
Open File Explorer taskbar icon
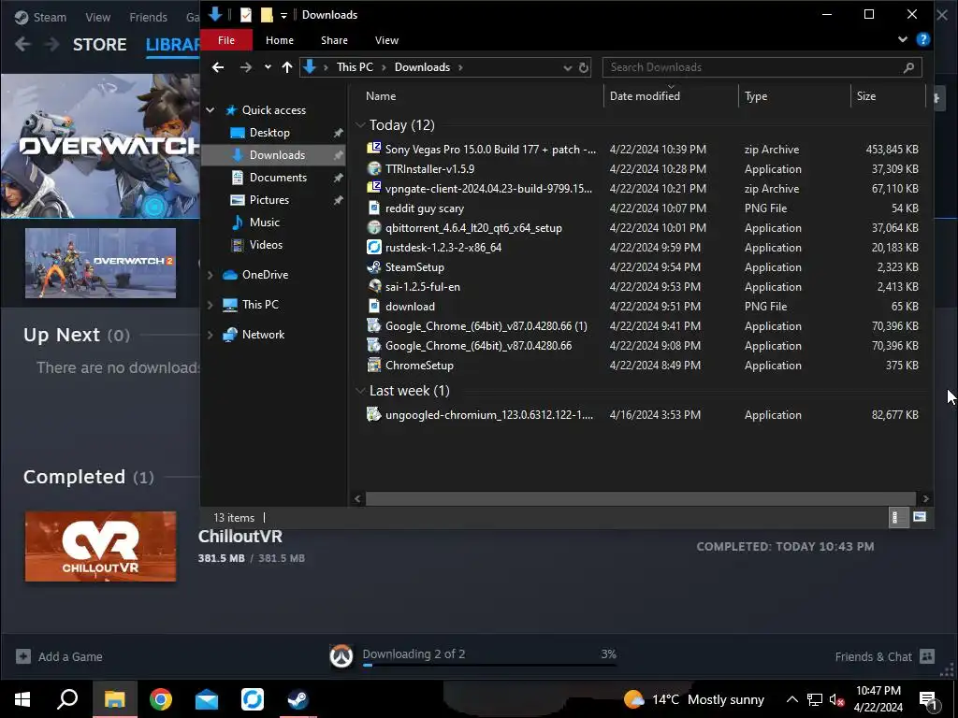pyautogui.click(x=115, y=699)
